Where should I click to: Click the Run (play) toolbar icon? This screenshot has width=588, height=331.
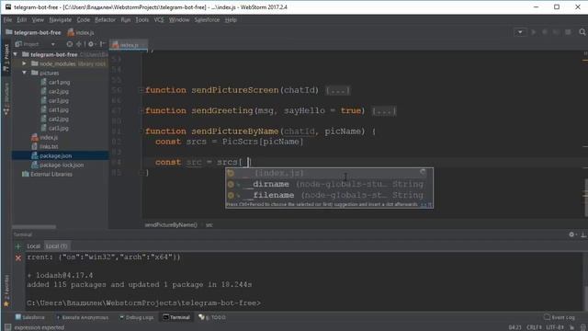(x=533, y=32)
